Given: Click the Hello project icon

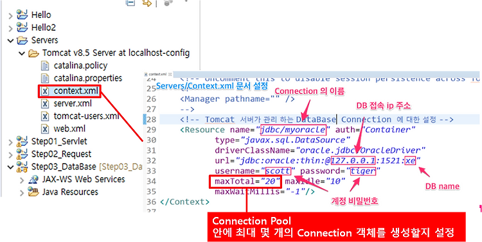Looking at the screenshot, I should (x=22, y=15).
